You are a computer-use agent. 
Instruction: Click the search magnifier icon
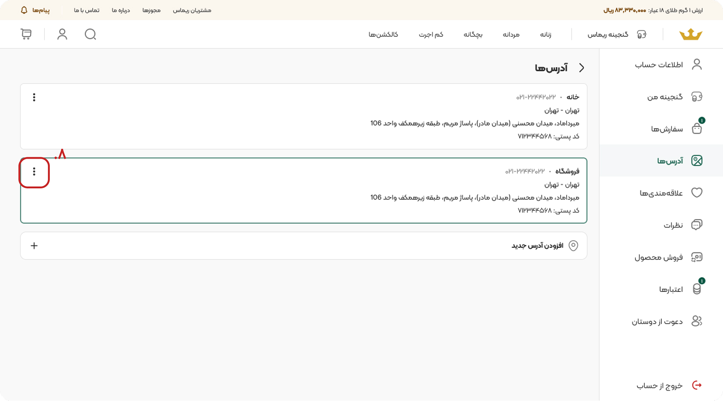click(90, 34)
